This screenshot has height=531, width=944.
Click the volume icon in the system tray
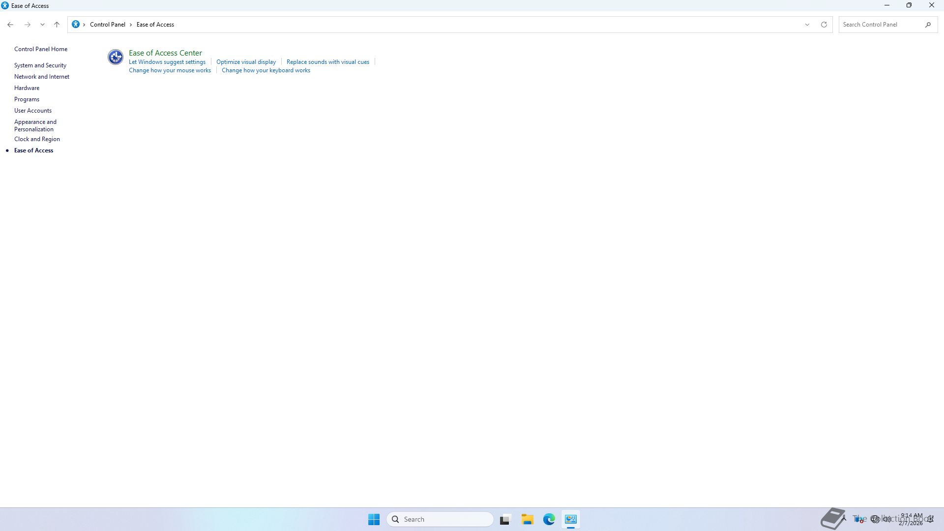click(887, 519)
